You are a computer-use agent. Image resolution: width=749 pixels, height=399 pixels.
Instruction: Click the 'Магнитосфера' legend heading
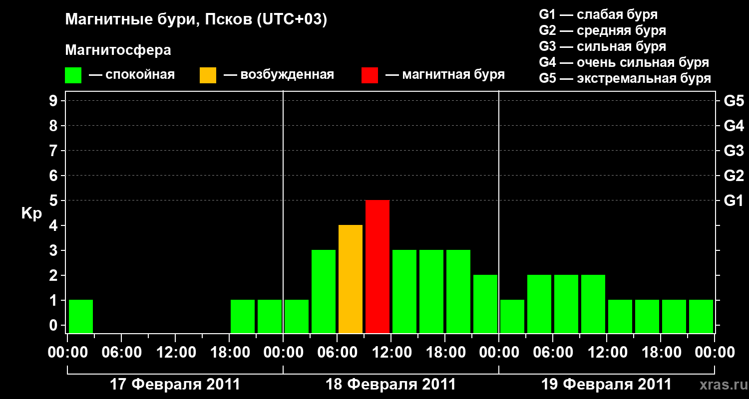click(x=118, y=50)
